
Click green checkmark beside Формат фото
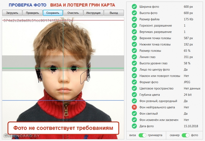coord(134,82)
